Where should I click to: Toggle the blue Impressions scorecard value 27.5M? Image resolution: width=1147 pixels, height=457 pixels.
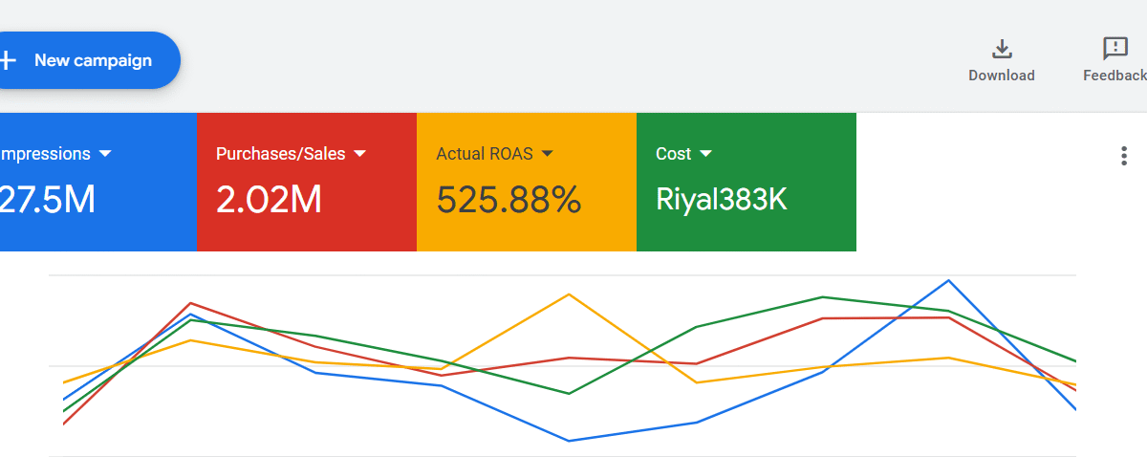coord(46,199)
